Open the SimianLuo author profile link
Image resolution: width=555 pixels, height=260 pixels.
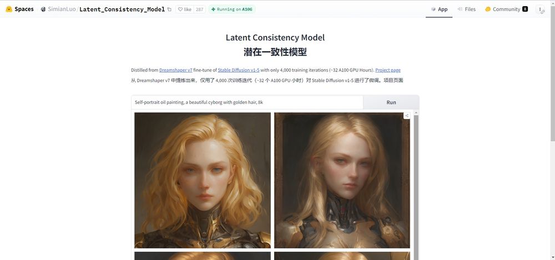61,9
